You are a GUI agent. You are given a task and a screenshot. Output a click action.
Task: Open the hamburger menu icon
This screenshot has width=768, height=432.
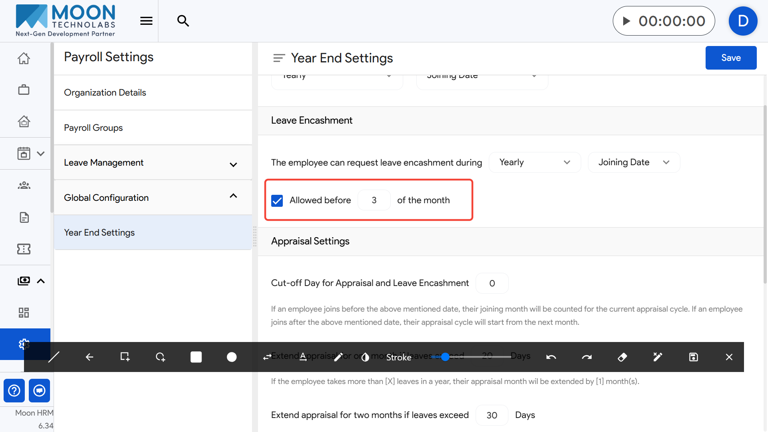coord(146,21)
